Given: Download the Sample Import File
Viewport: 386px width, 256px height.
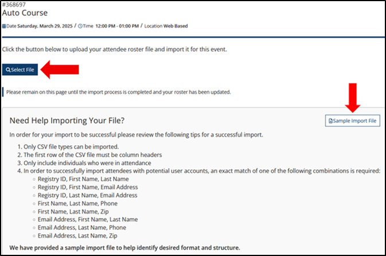Looking at the screenshot, I should (x=353, y=121).
